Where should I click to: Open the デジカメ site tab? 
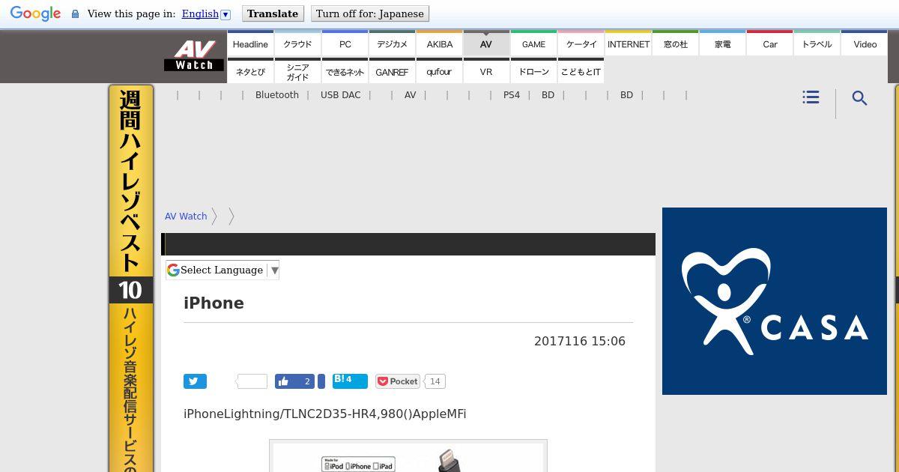click(x=392, y=44)
